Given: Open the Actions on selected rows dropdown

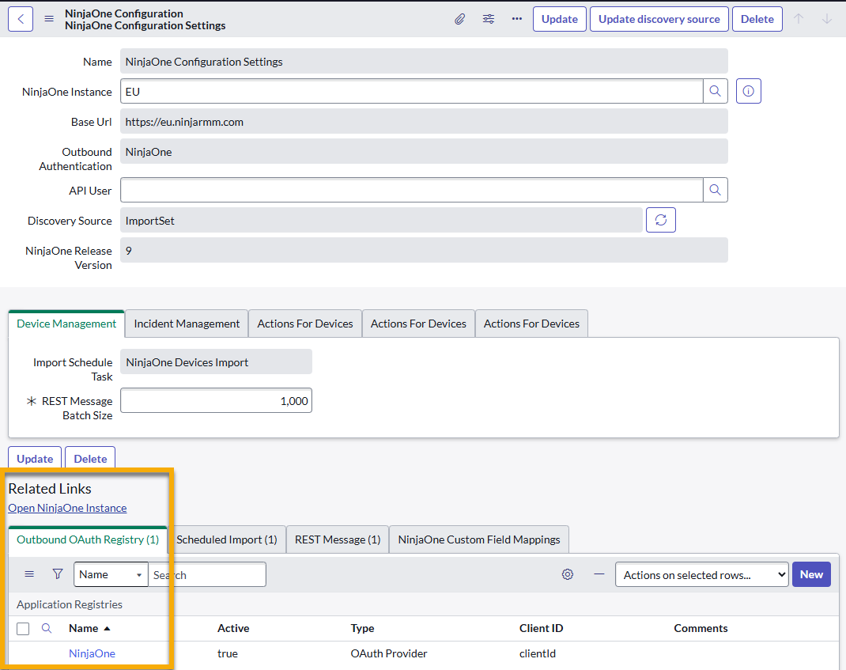Looking at the screenshot, I should click(x=701, y=574).
